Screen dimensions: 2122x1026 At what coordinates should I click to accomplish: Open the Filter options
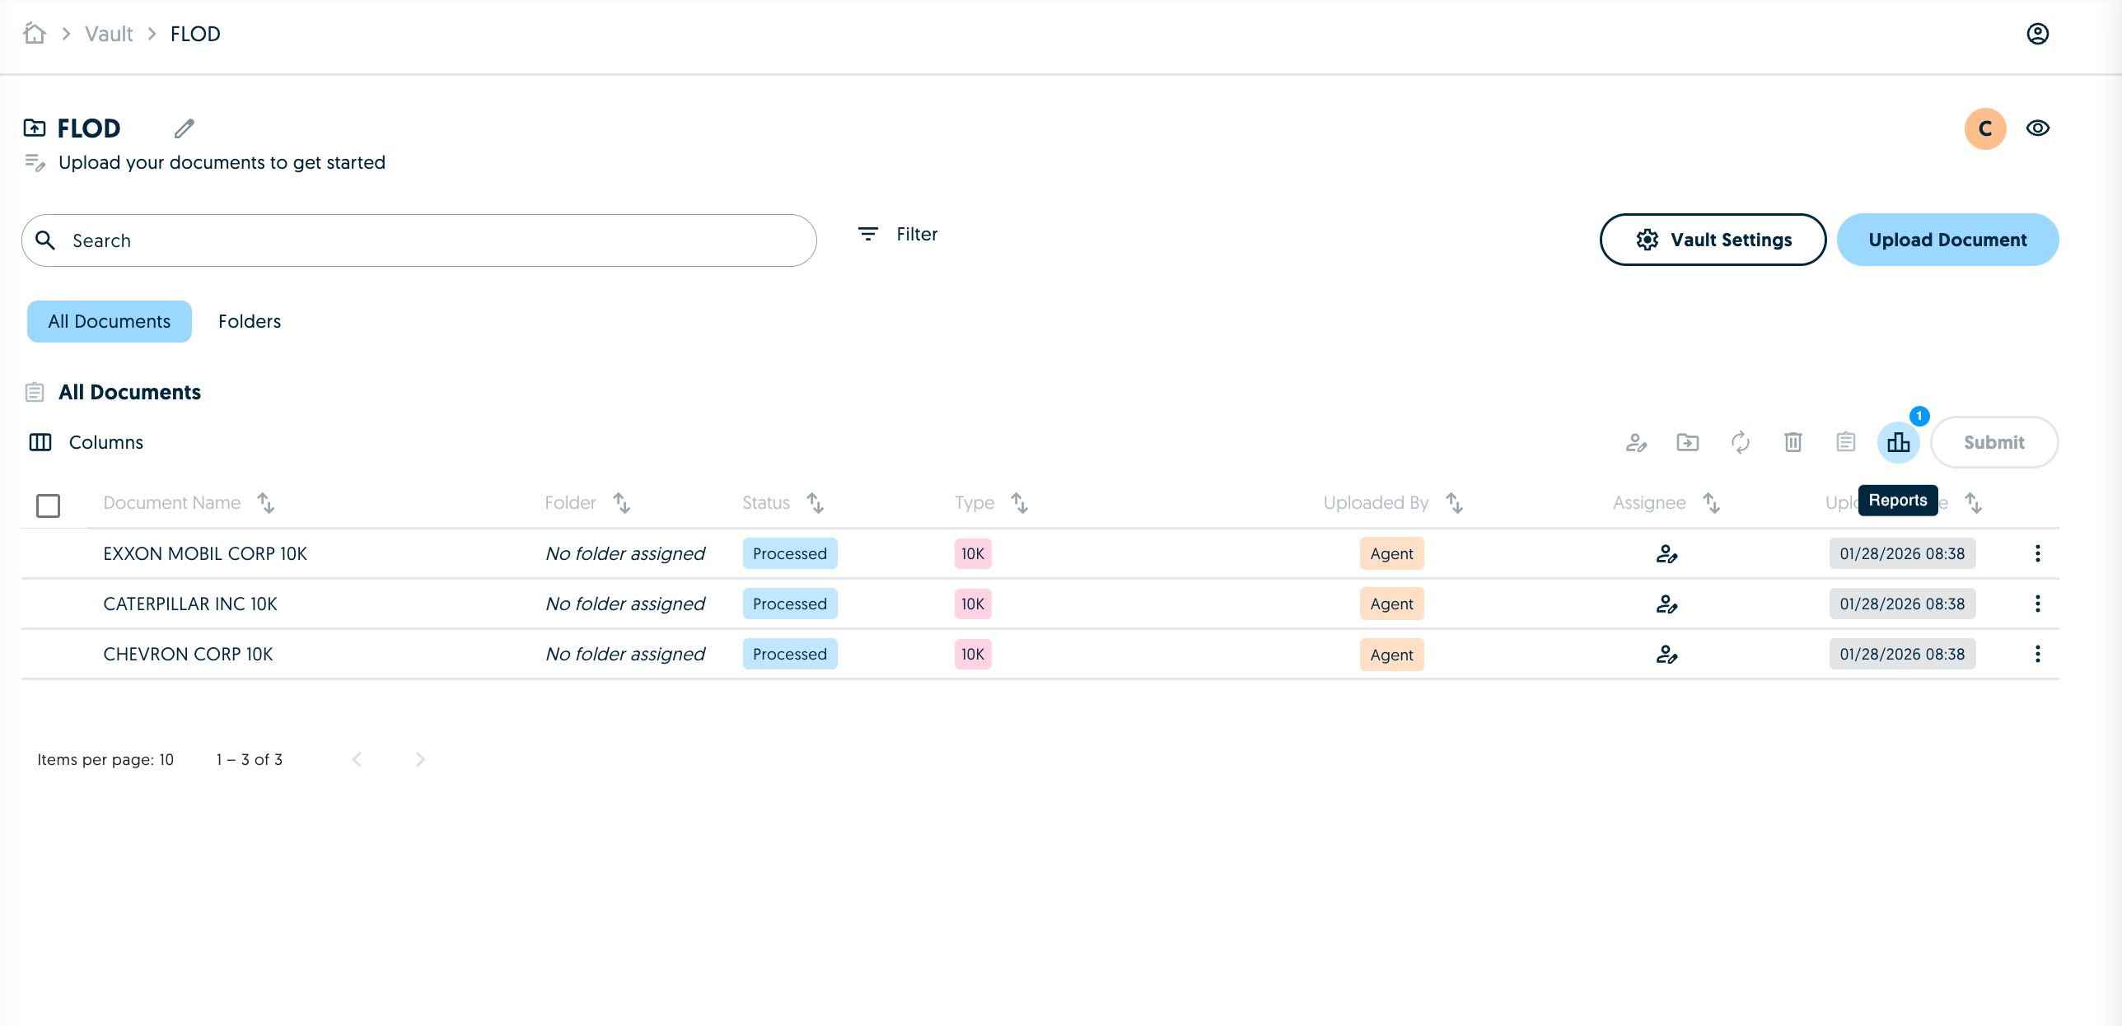click(x=898, y=235)
